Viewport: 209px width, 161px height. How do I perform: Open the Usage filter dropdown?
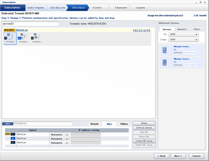click(x=196, y=40)
